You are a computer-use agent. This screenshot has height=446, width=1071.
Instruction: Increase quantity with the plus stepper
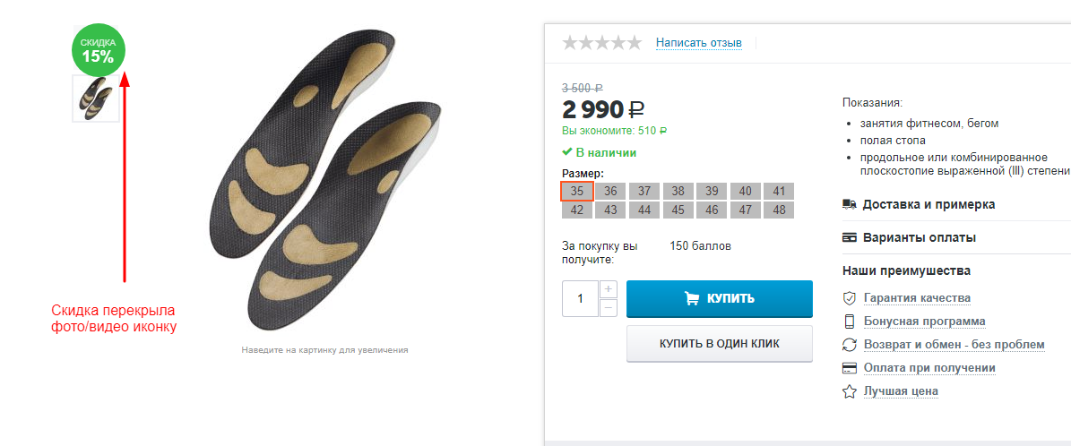point(609,289)
